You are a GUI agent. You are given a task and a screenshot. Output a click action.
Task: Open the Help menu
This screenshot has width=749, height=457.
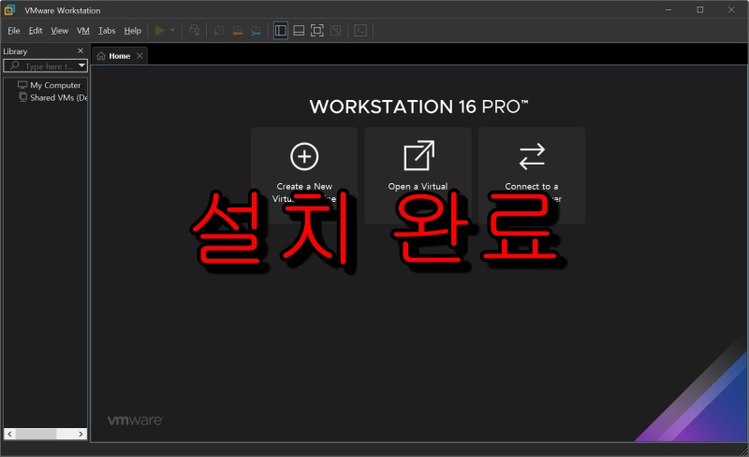click(x=132, y=31)
